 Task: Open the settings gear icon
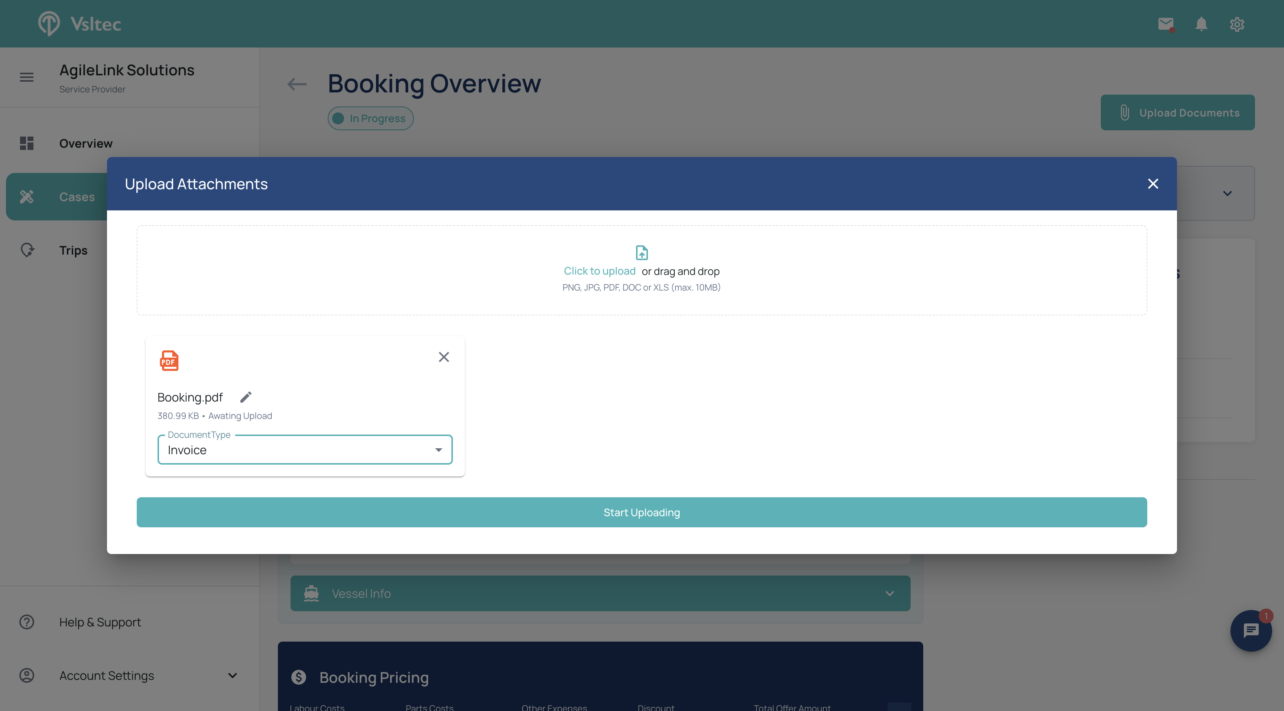(1237, 24)
